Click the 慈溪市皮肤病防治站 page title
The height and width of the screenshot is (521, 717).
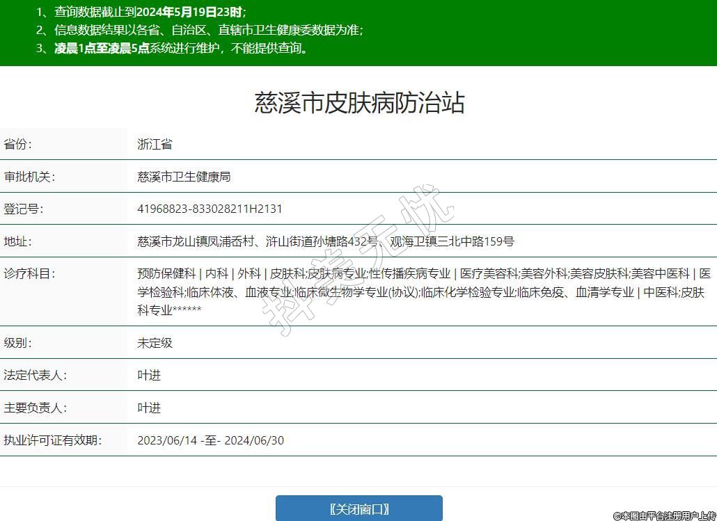click(358, 103)
